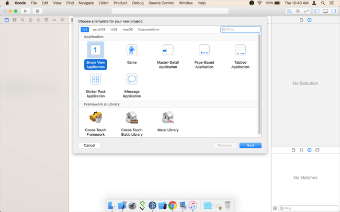Switch to the iOS platform tab

85,29
